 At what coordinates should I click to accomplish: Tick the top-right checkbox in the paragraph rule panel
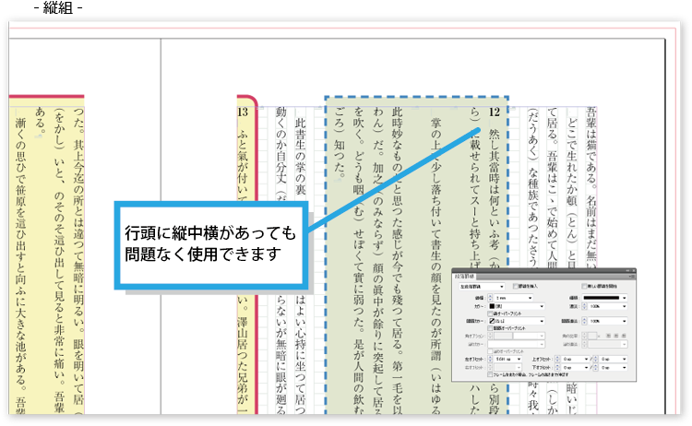584,286
